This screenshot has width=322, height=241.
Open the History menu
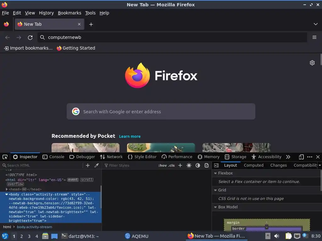(47, 13)
